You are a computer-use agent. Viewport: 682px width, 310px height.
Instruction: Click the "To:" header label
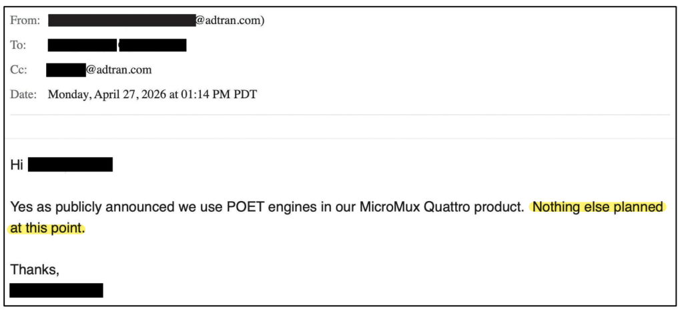[18, 45]
